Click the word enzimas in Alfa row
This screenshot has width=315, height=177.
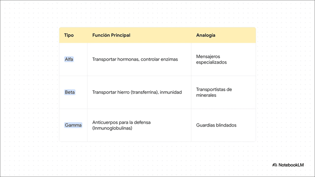click(169, 59)
